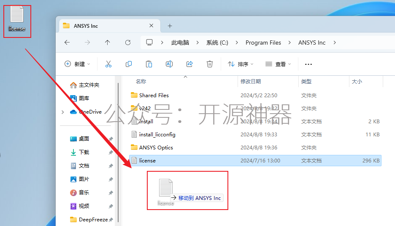This screenshot has width=395, height=226.
Task: Rename the selected file
Action: point(169,64)
